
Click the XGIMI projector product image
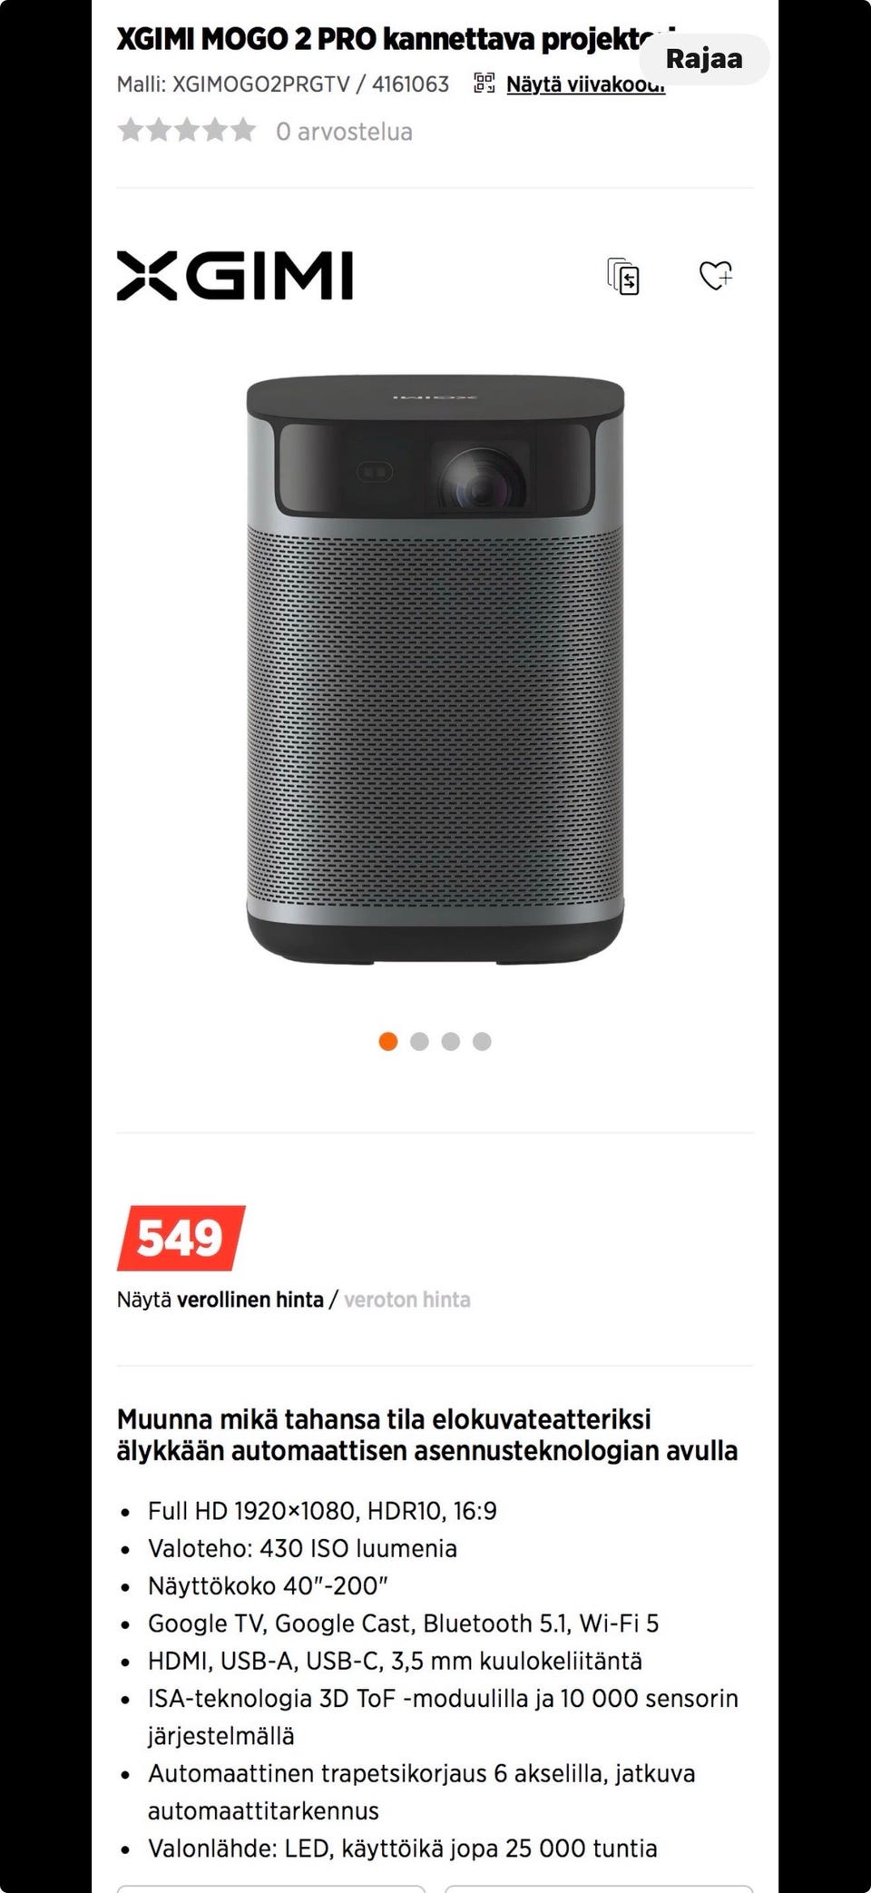pyautogui.click(x=435, y=670)
